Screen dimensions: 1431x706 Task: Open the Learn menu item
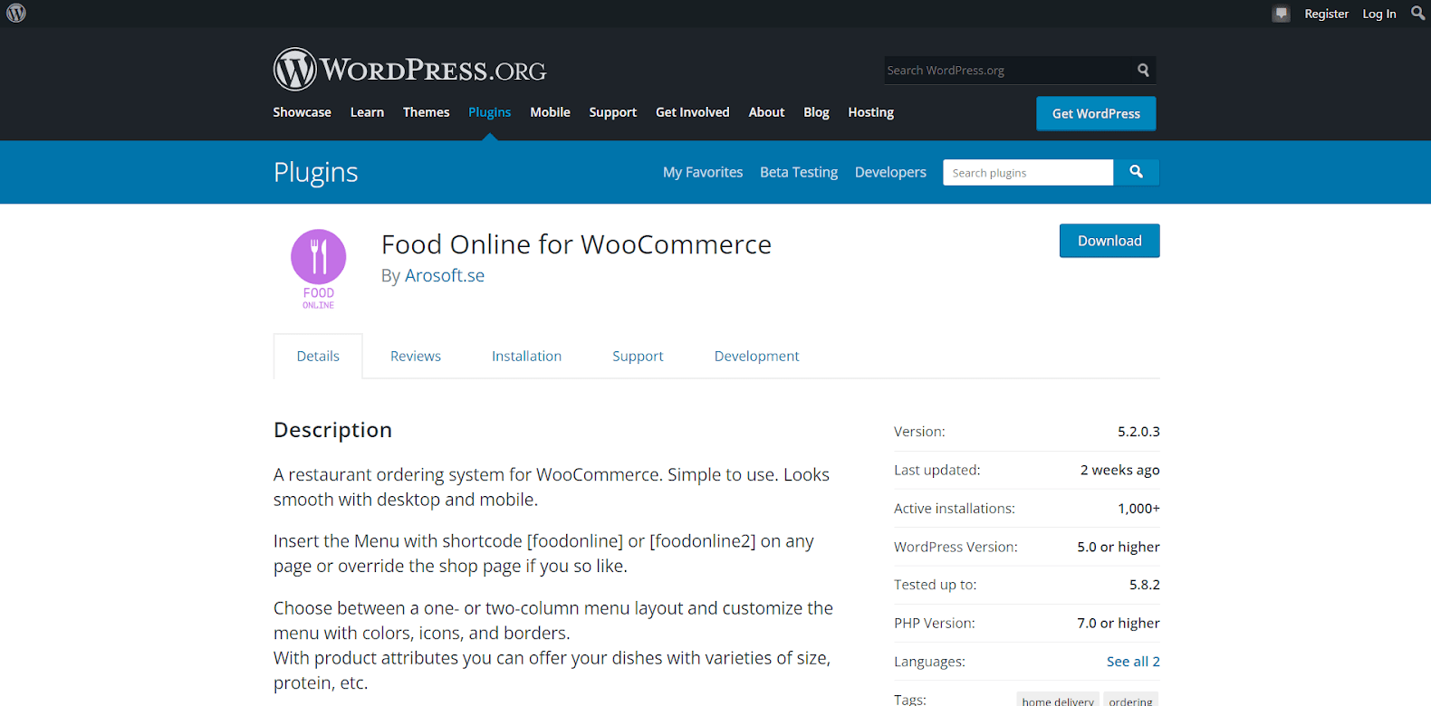pyautogui.click(x=367, y=112)
